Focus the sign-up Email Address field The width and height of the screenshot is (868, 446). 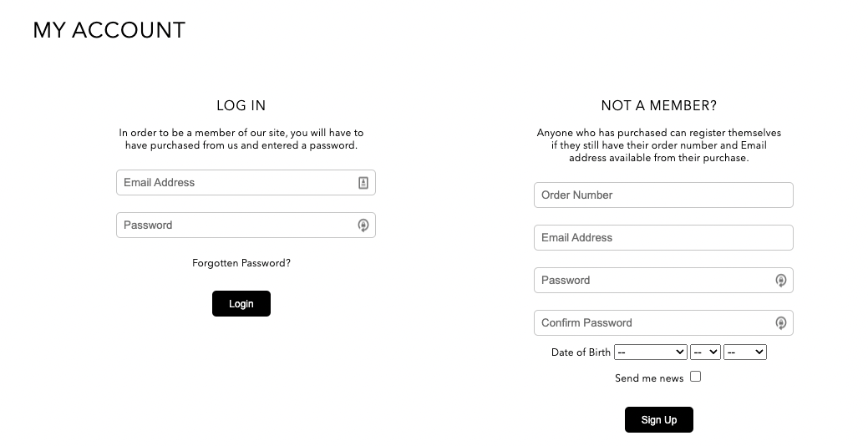(663, 238)
